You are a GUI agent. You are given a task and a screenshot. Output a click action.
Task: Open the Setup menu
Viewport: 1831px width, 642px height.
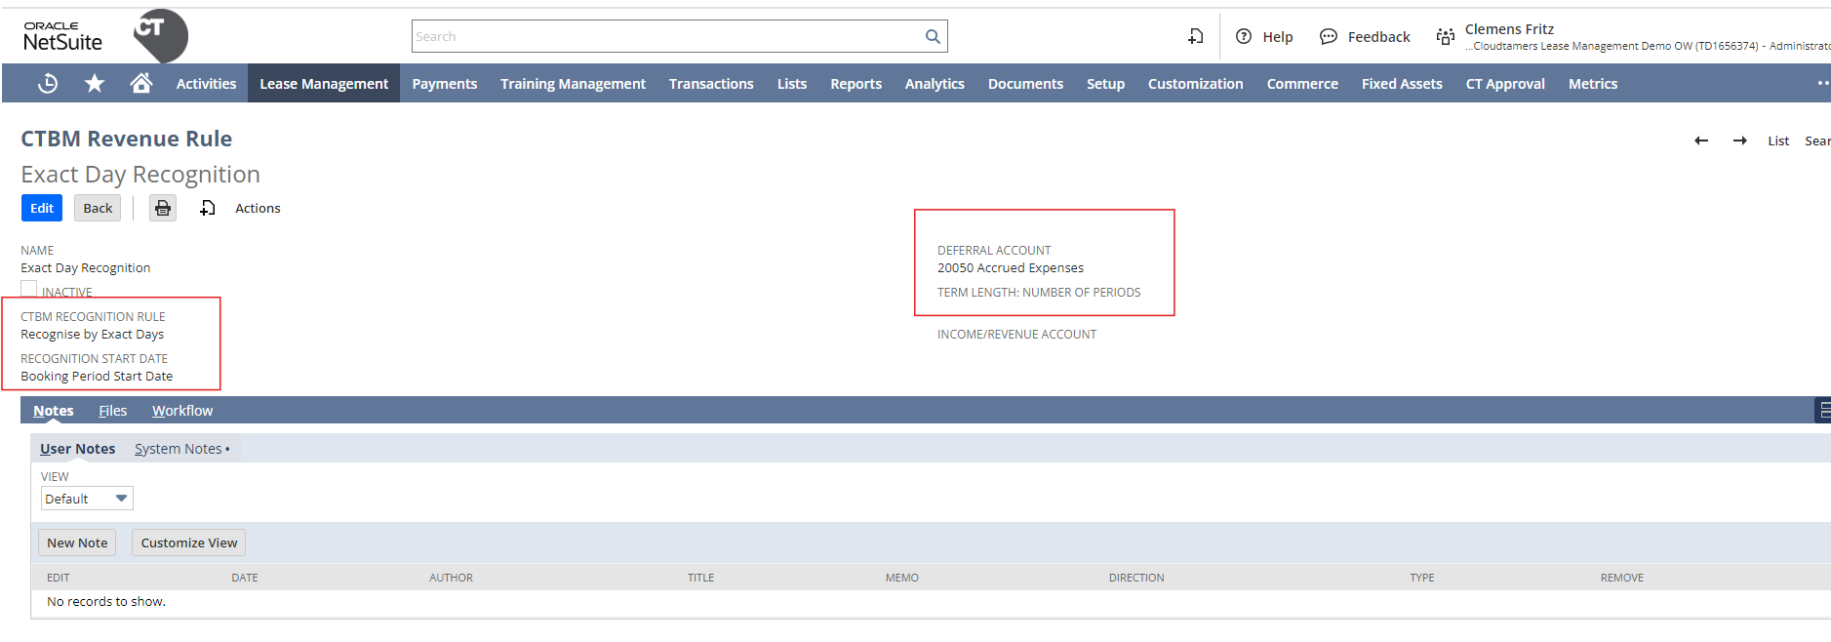(1105, 84)
